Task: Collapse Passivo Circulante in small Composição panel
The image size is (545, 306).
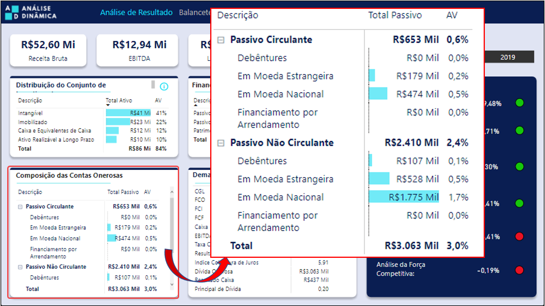Action: (x=20, y=207)
